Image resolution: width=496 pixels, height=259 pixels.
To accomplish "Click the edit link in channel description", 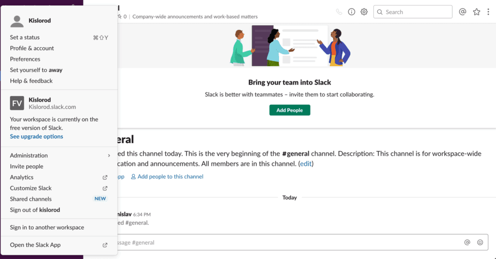I will point(306,164).
